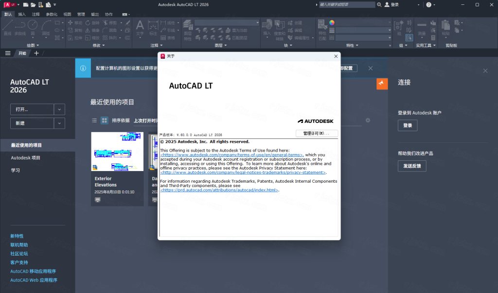Select the Polyline tool in Draw panel
Screen dimensions: 498x293
20,24
